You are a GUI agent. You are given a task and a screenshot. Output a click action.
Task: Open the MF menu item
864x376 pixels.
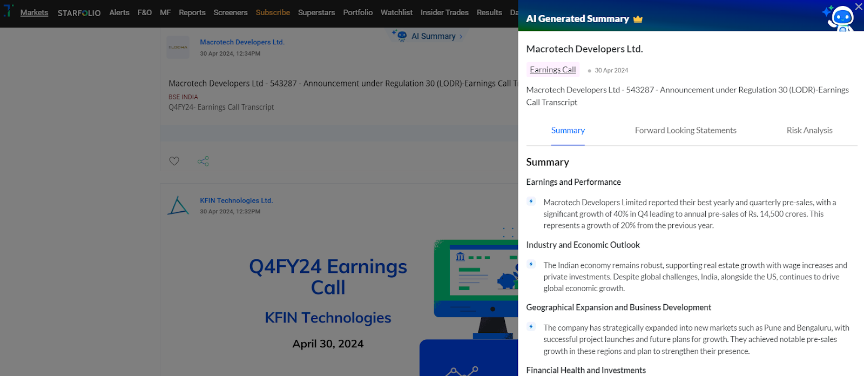click(x=165, y=12)
